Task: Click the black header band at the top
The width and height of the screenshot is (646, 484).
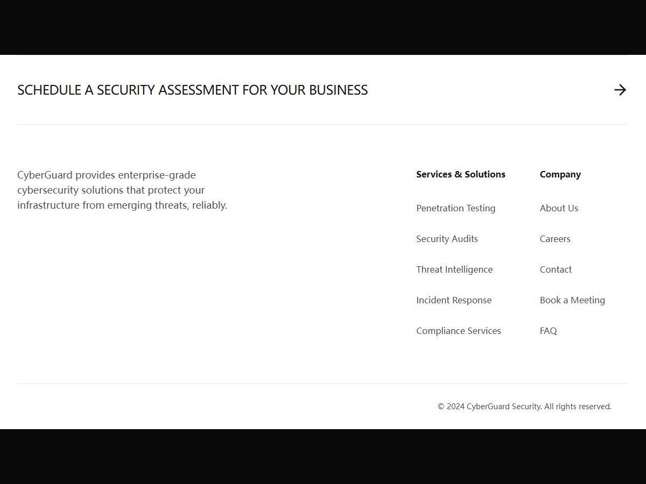Action: [x=323, y=27]
